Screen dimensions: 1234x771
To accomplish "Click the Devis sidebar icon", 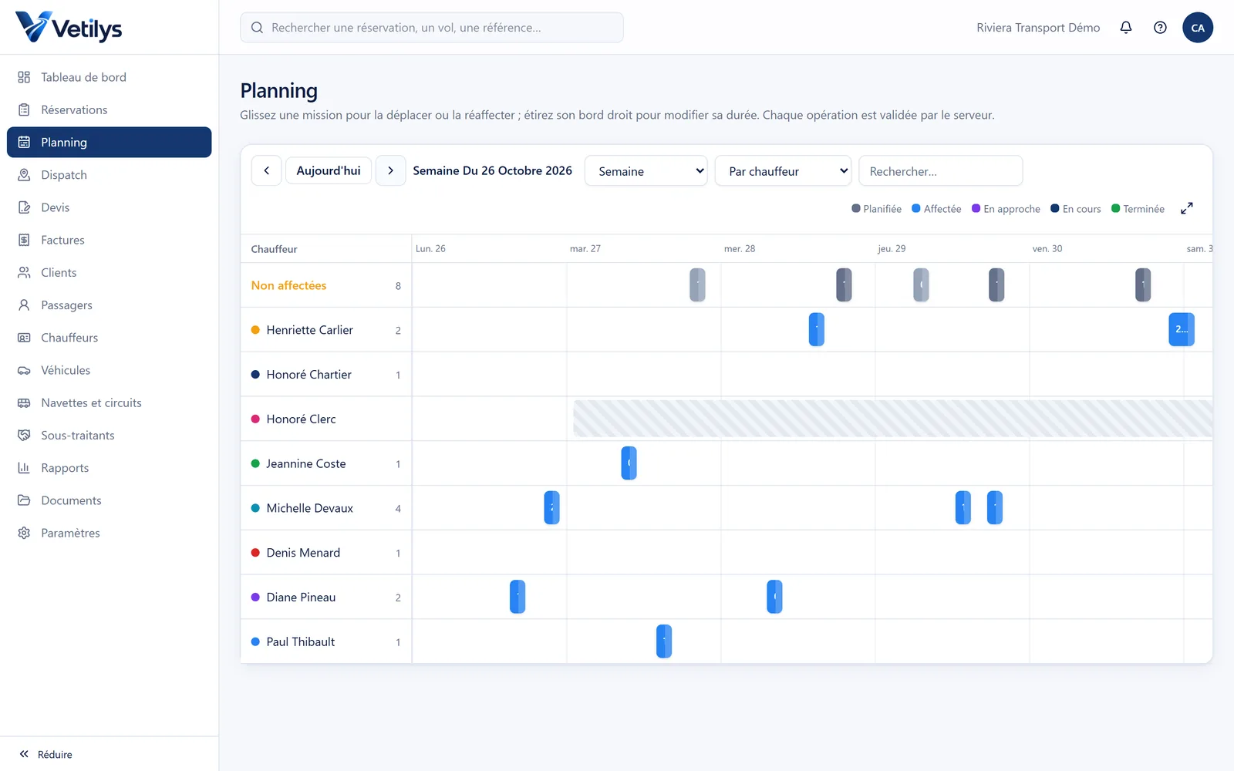I will click(24, 207).
